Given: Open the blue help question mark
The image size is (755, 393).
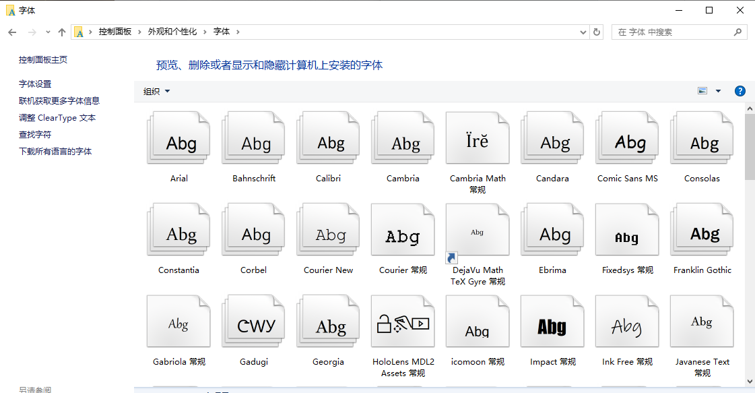Looking at the screenshot, I should (740, 91).
